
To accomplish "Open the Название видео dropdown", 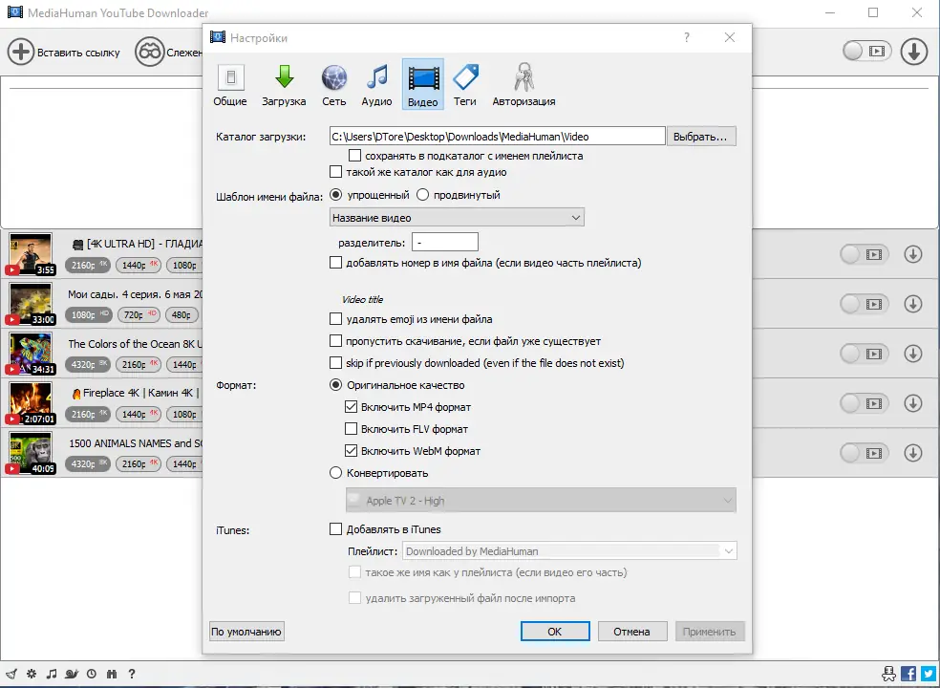I will (x=457, y=217).
